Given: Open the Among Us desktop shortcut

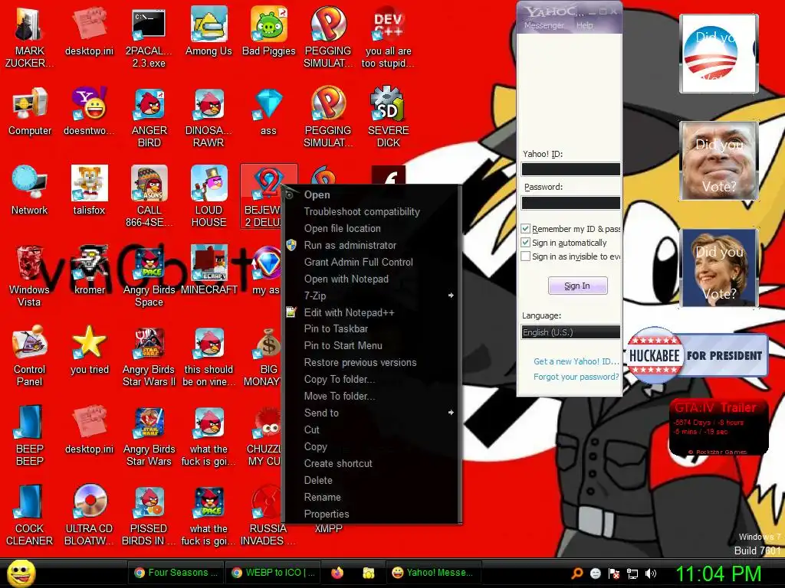Looking at the screenshot, I should [209, 31].
